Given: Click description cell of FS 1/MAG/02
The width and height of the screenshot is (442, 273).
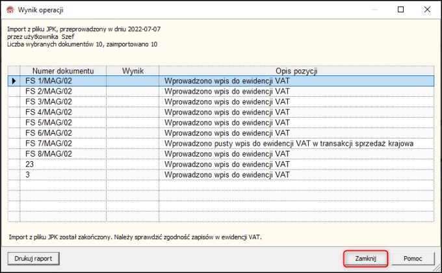Looking at the screenshot, I should coord(296,81).
